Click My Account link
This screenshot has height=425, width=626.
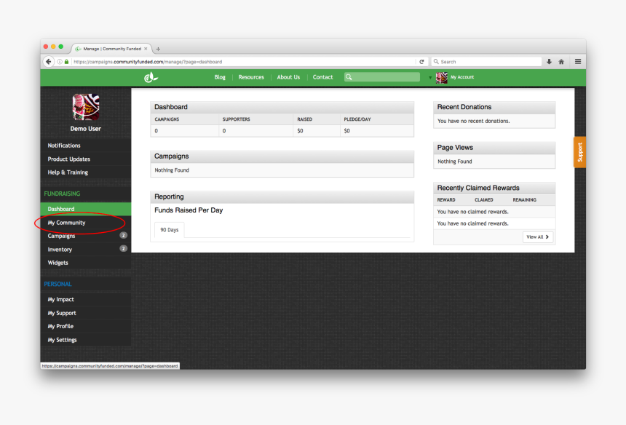coord(462,77)
